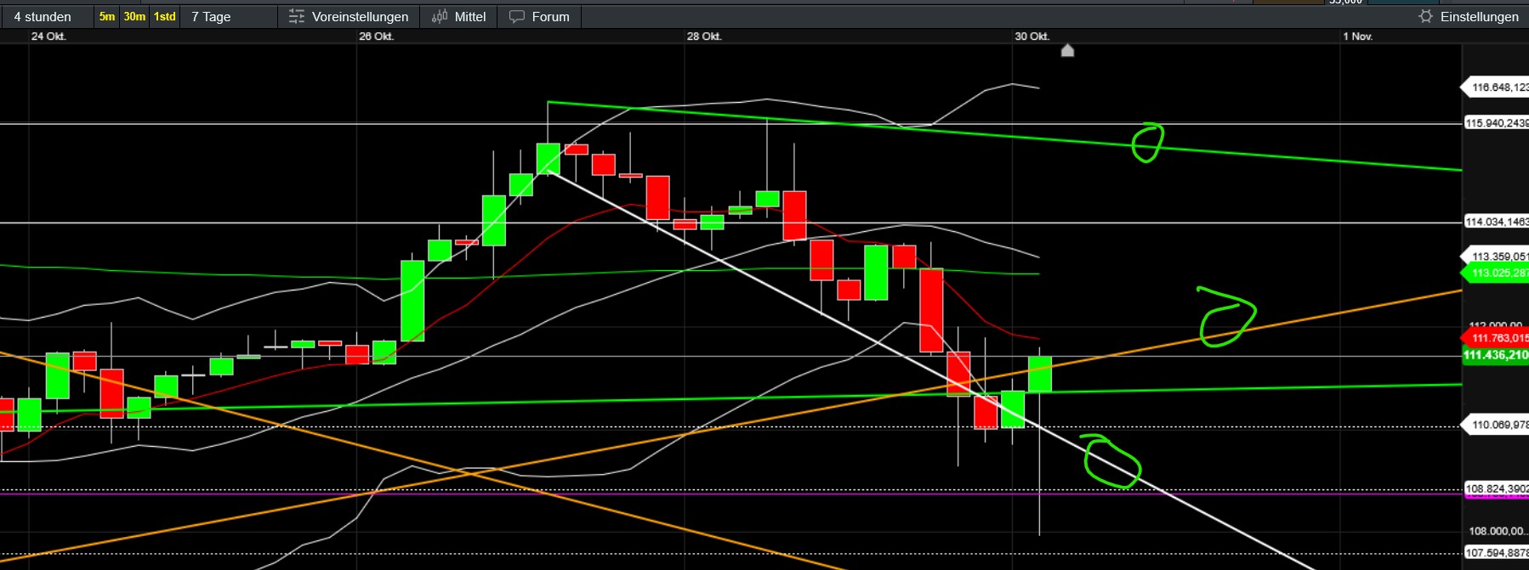Click the candlestick icon beside Mittel
Screen dimensions: 1529x570
click(439, 17)
